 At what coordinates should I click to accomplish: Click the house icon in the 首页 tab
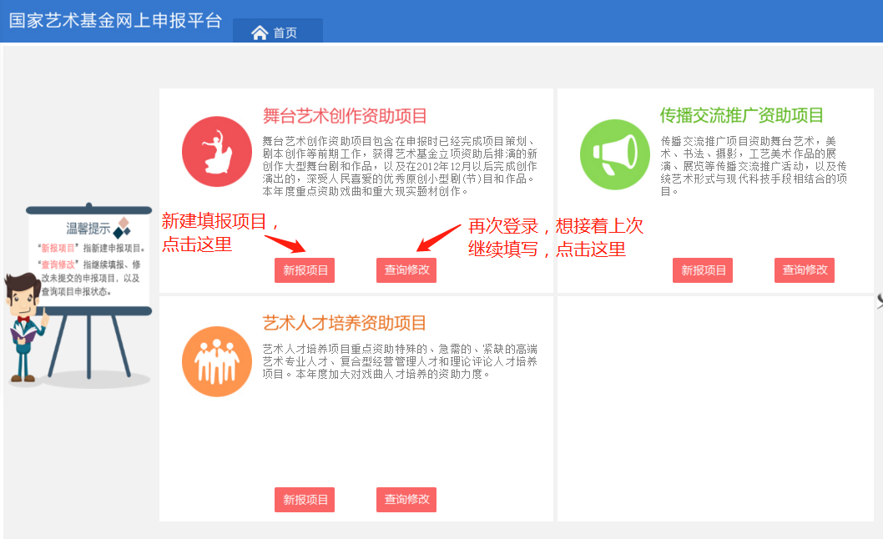pos(260,33)
